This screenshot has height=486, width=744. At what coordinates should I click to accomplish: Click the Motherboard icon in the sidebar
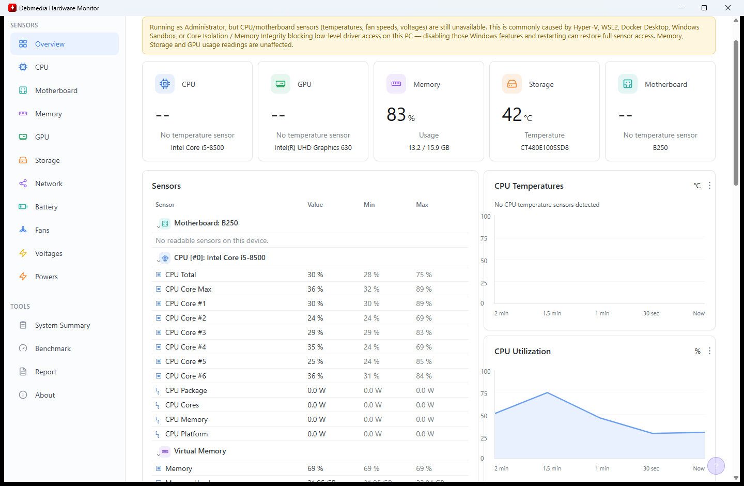click(x=23, y=90)
